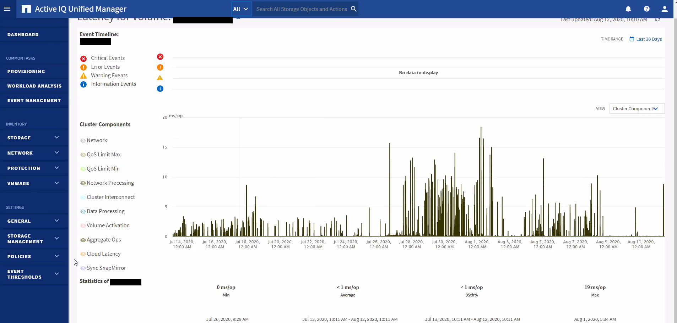The width and height of the screenshot is (677, 323).
Task: Expand the VMware section
Action: click(34, 183)
